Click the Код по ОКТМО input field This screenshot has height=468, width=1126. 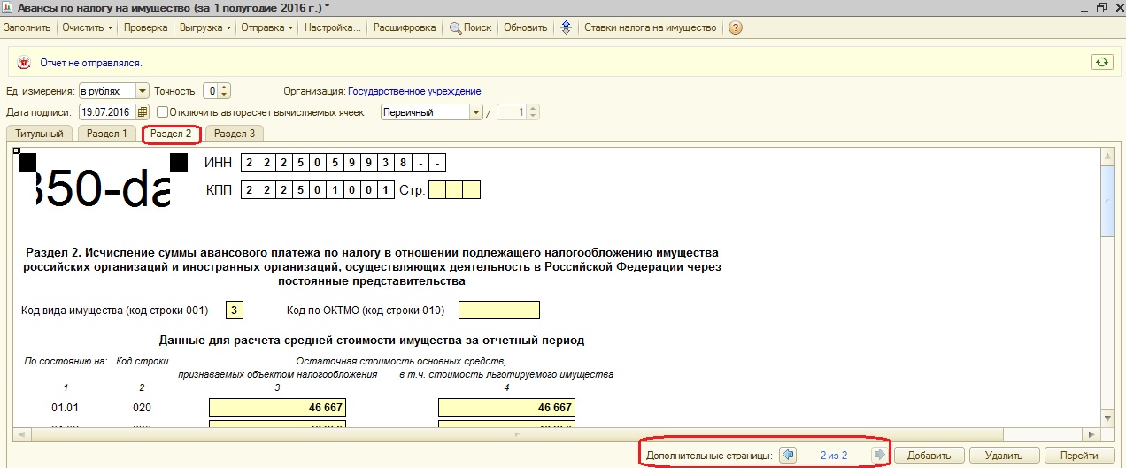coord(499,311)
